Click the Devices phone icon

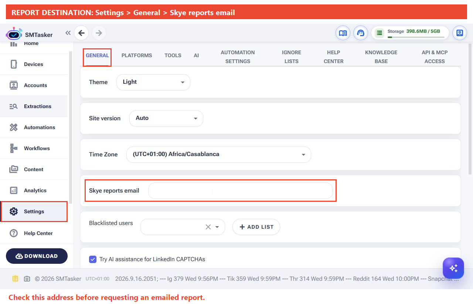point(14,64)
